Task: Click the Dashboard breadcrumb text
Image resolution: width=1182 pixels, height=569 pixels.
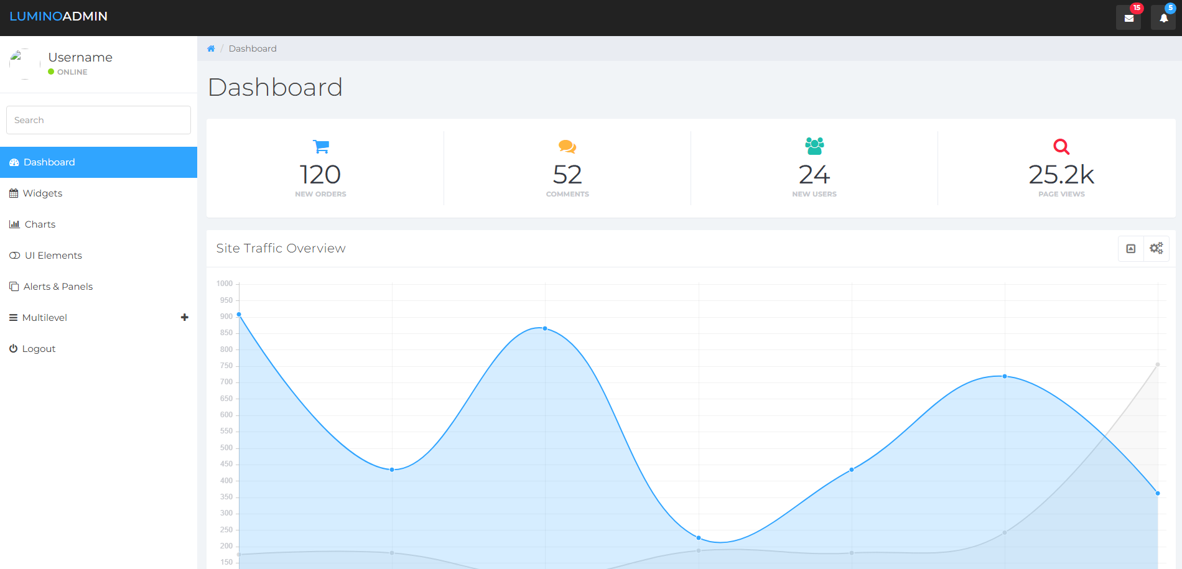Action: 253,49
